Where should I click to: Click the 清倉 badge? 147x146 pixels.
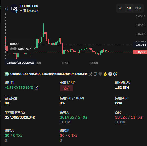point(67,88)
